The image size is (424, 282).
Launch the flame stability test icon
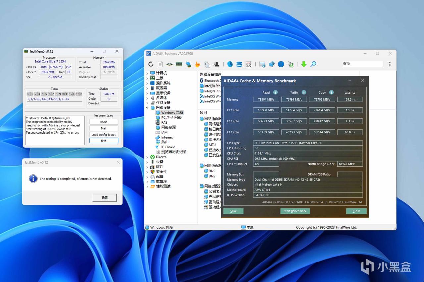(x=198, y=64)
